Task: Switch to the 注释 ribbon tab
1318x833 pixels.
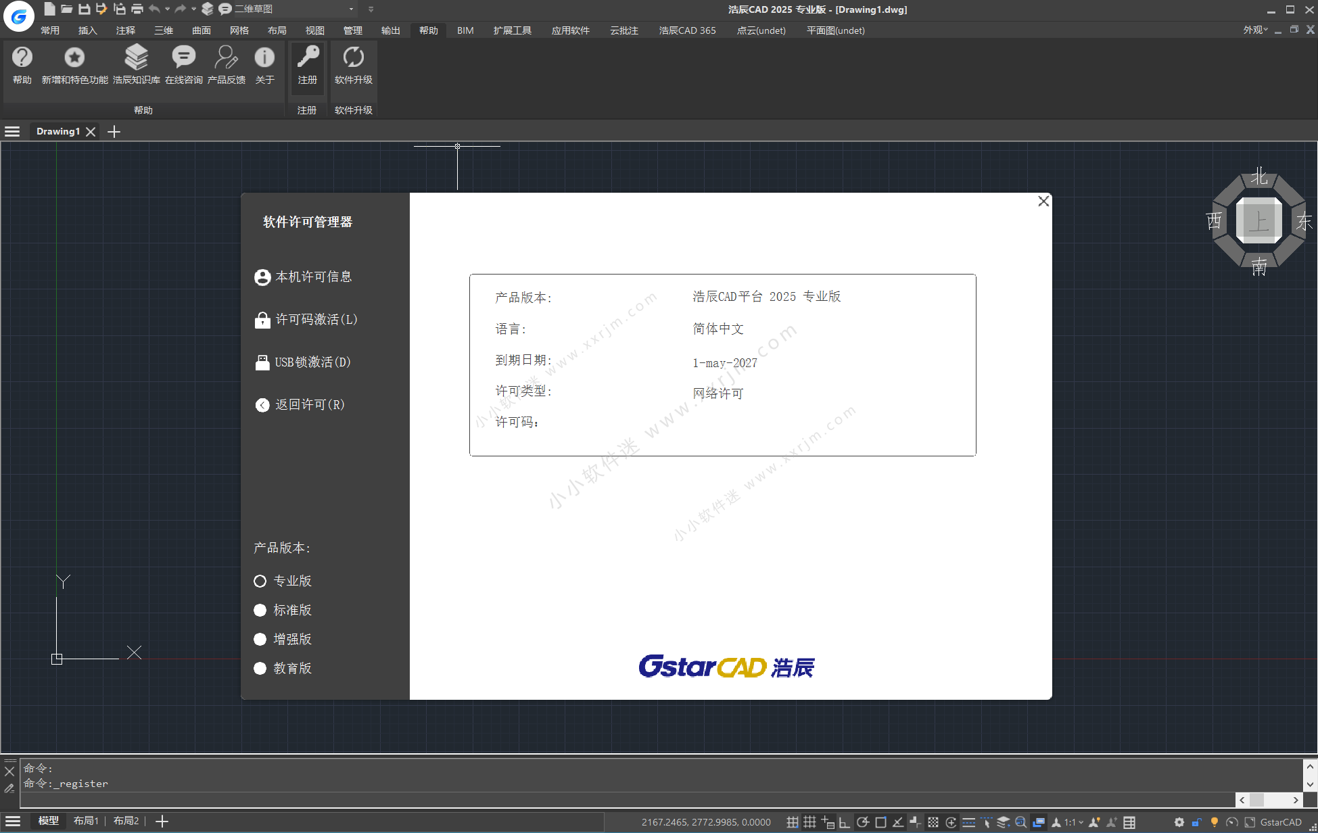Action: (x=126, y=30)
